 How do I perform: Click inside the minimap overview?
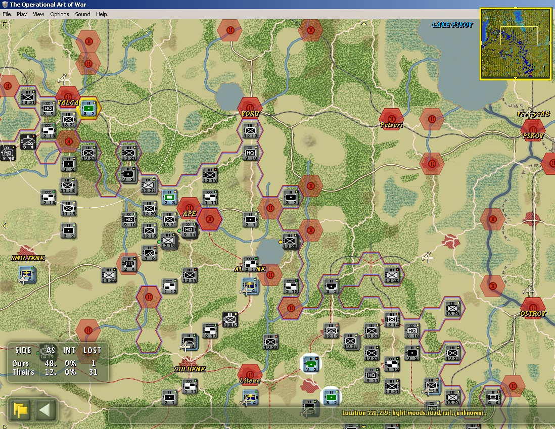[x=516, y=43]
